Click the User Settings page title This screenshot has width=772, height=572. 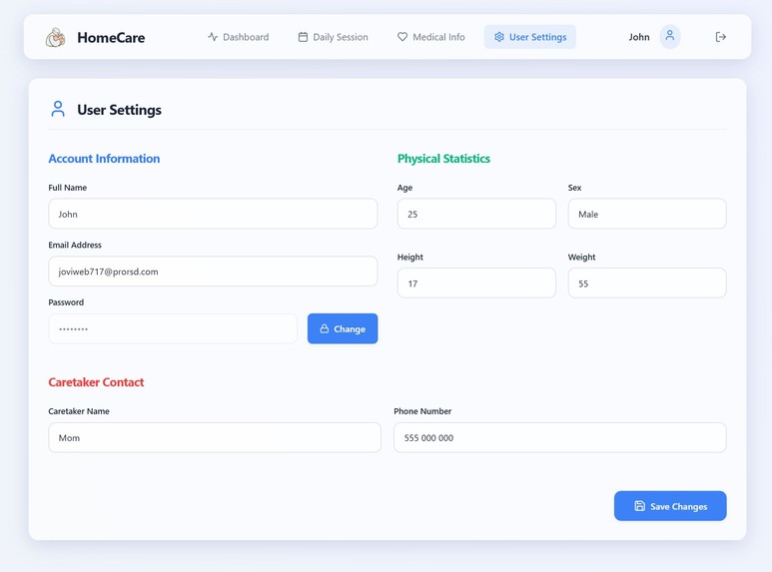point(119,110)
